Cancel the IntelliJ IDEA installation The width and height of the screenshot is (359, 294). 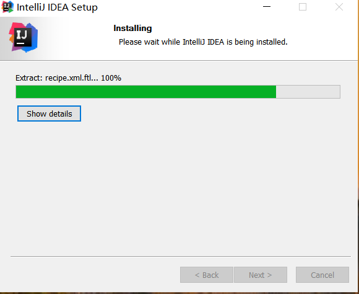point(322,275)
